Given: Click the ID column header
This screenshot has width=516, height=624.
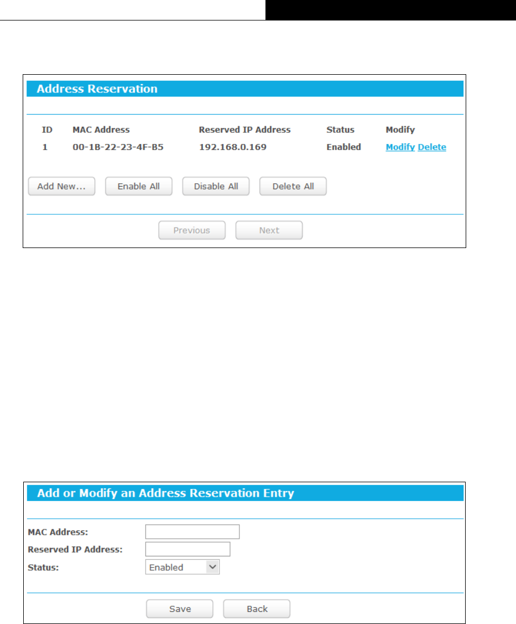Looking at the screenshot, I should click(x=47, y=130).
